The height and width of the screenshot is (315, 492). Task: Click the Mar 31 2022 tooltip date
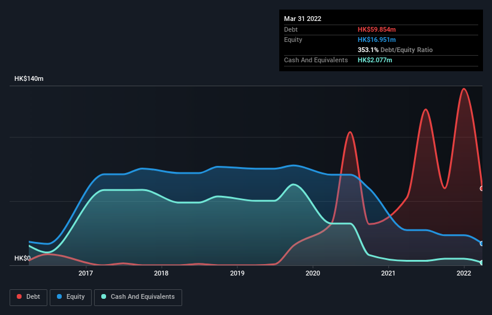click(x=303, y=19)
